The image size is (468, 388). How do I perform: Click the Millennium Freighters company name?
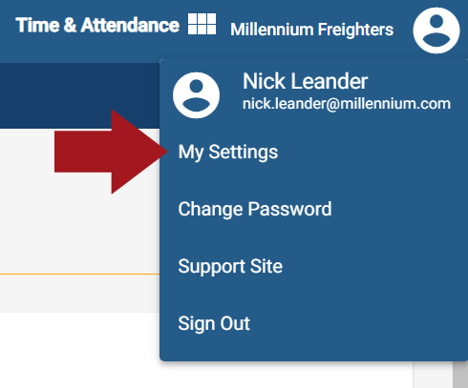tap(311, 30)
